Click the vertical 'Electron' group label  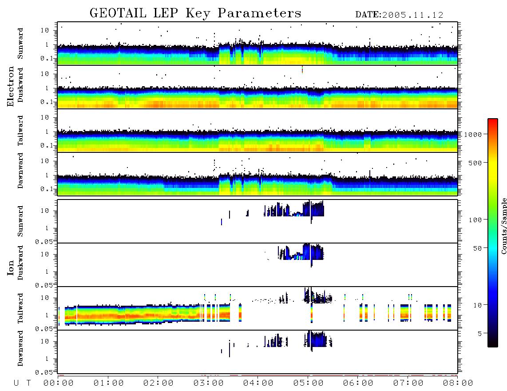[10, 87]
